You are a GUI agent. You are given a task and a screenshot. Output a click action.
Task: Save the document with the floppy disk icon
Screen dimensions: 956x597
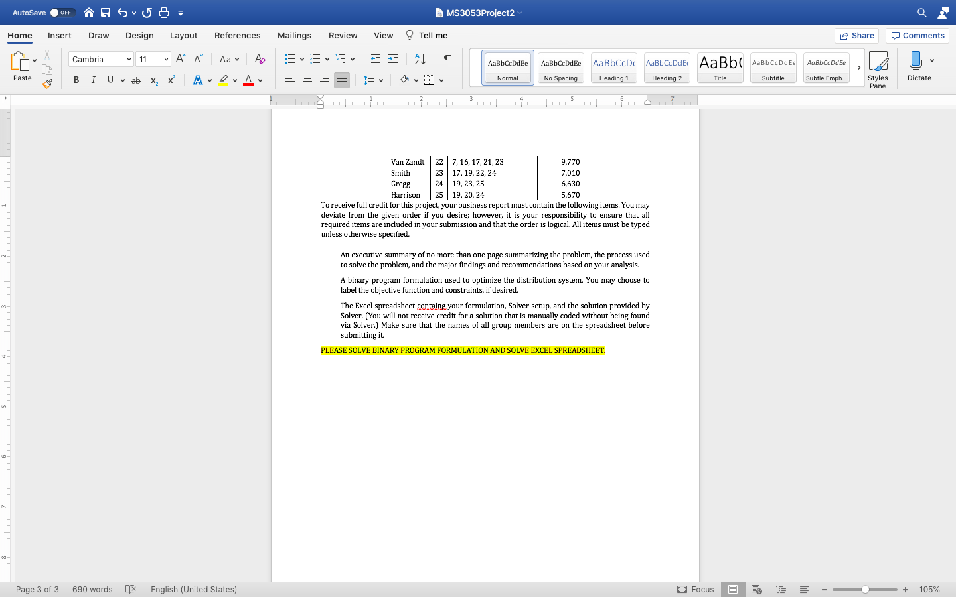point(106,13)
